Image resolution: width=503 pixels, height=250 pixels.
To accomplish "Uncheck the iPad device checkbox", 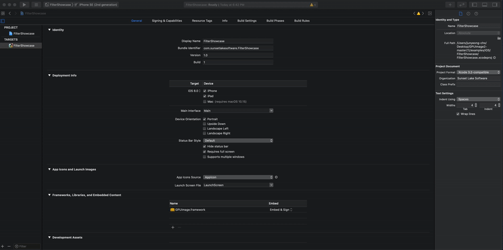I will 205,96.
